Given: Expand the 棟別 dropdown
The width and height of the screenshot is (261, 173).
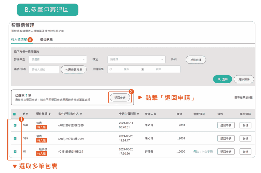Looking at the screenshot, I should click(x=136, y=59).
